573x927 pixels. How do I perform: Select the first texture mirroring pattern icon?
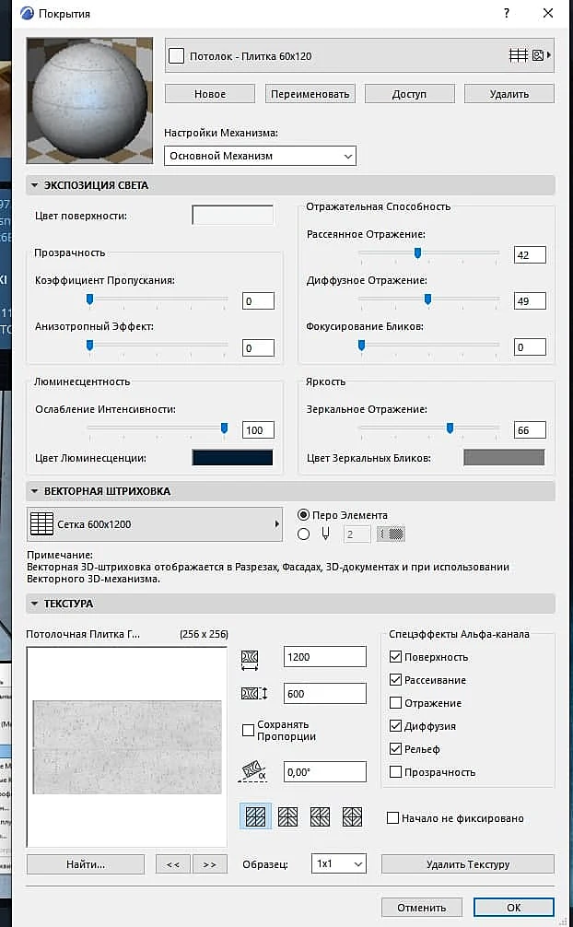tap(255, 816)
